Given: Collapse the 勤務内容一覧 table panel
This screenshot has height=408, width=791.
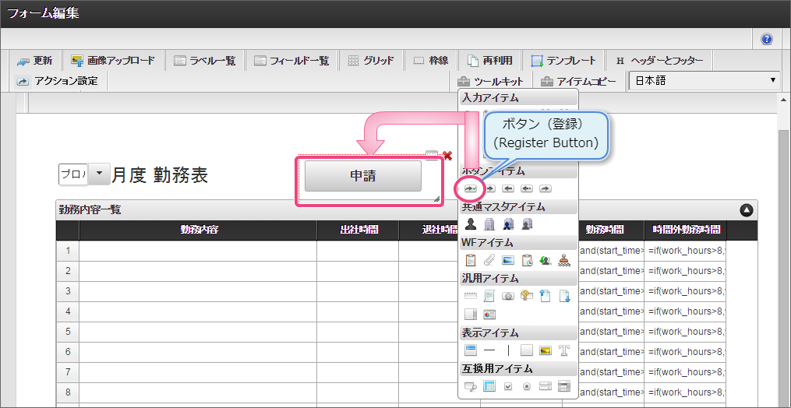Looking at the screenshot, I should point(746,210).
